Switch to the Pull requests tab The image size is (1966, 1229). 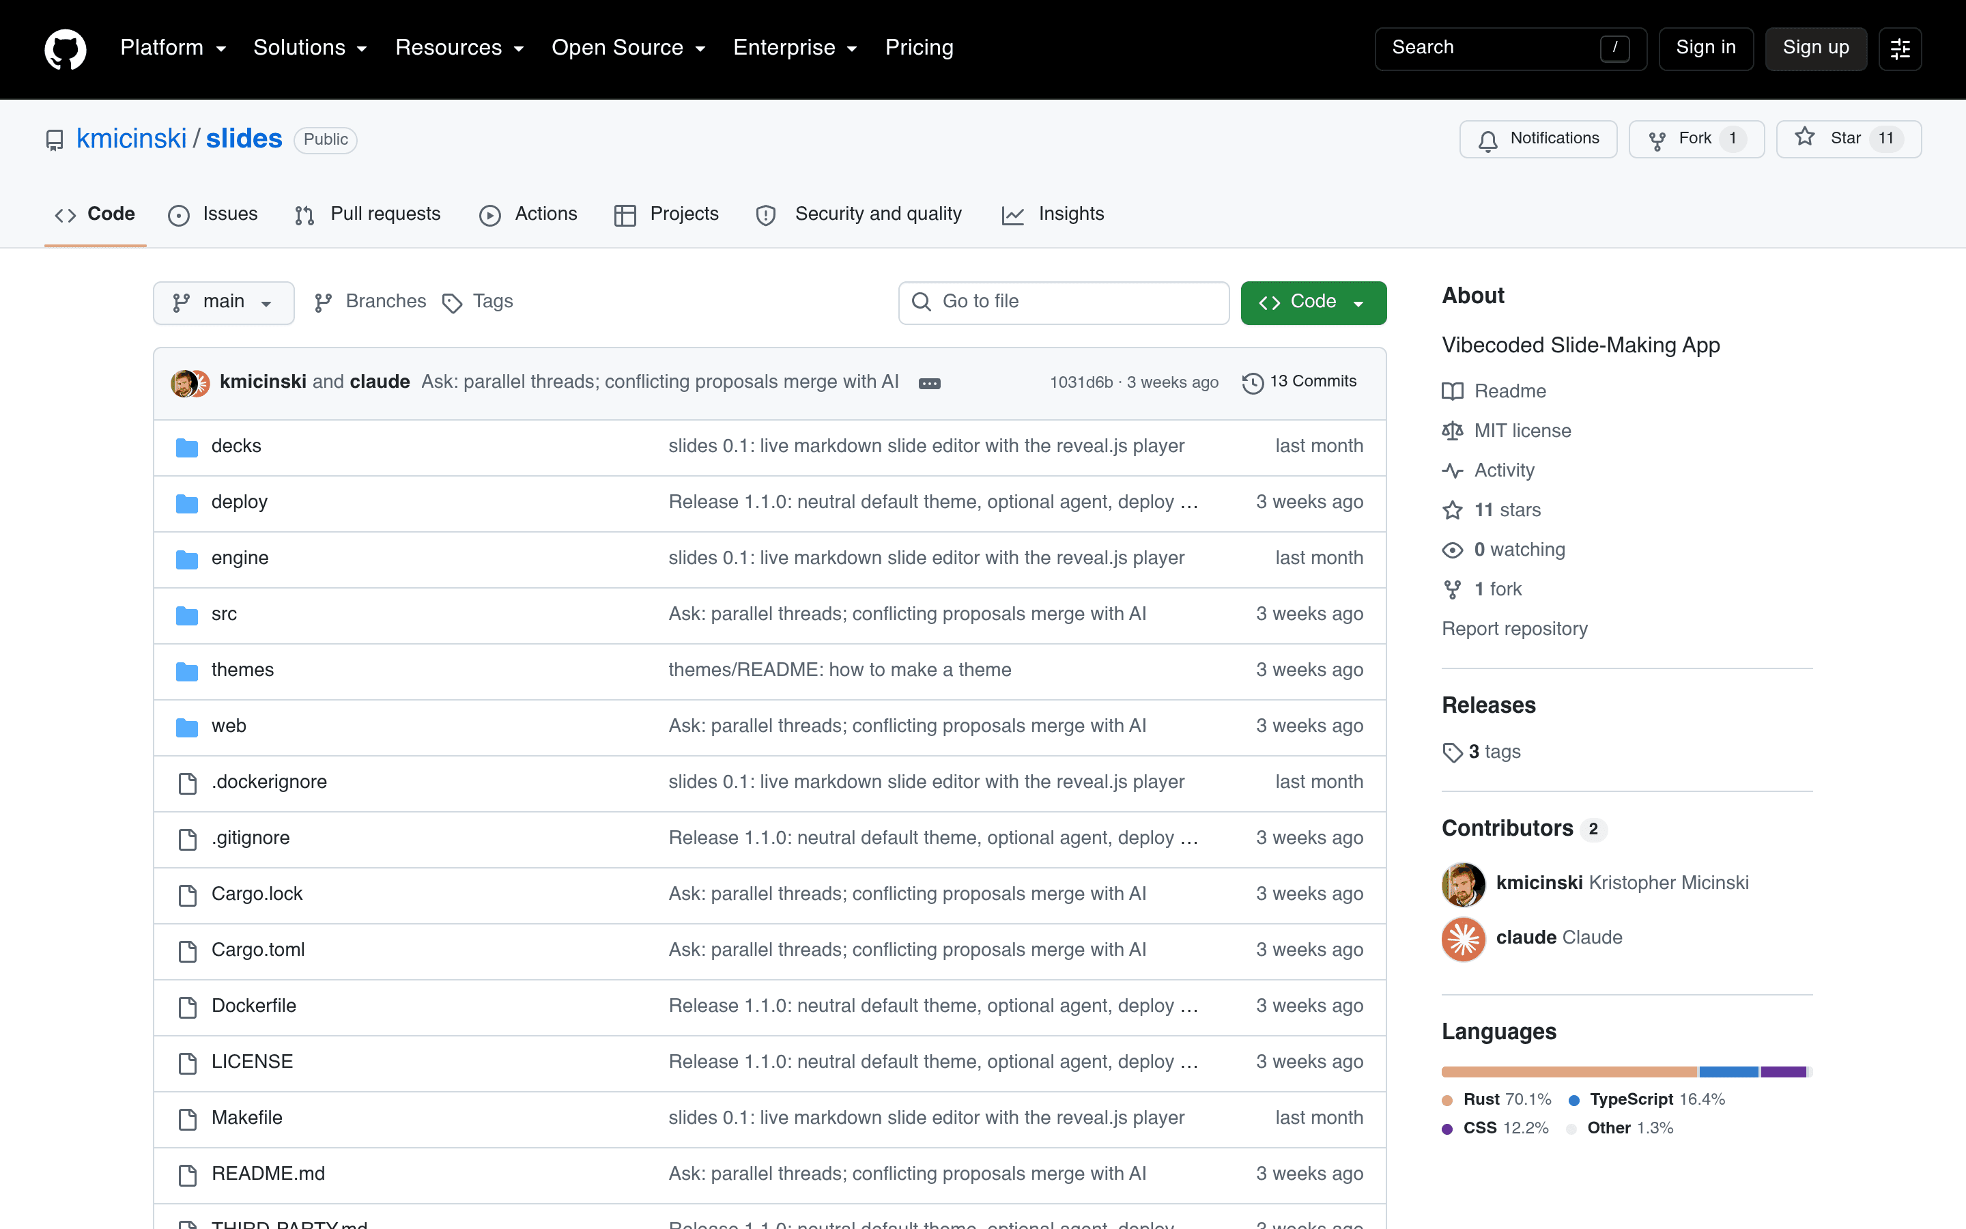(367, 214)
